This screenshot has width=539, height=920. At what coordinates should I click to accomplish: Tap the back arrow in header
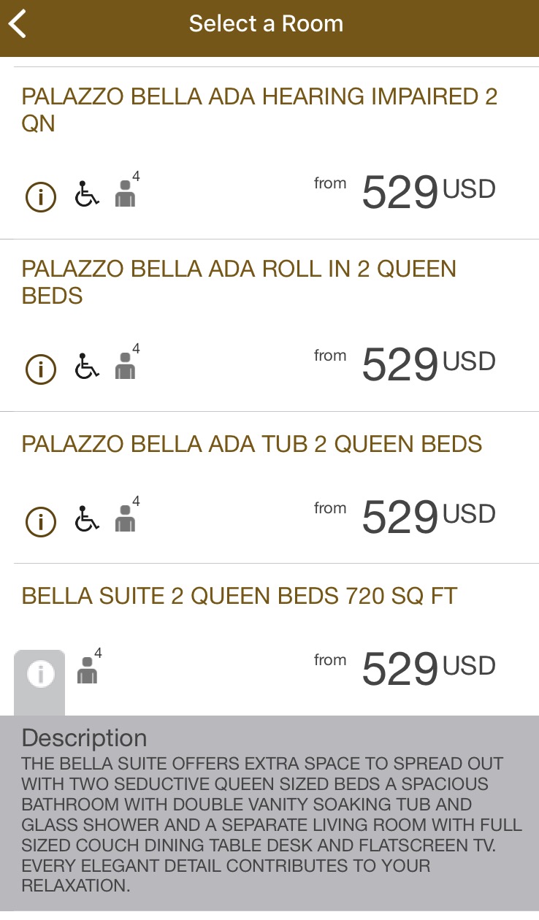coord(18,24)
